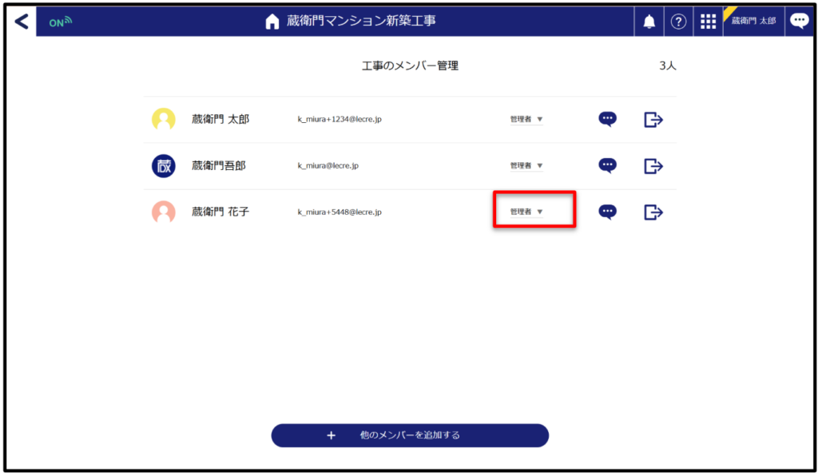
Task: Click the ON connection status indicator
Action: coord(61,22)
